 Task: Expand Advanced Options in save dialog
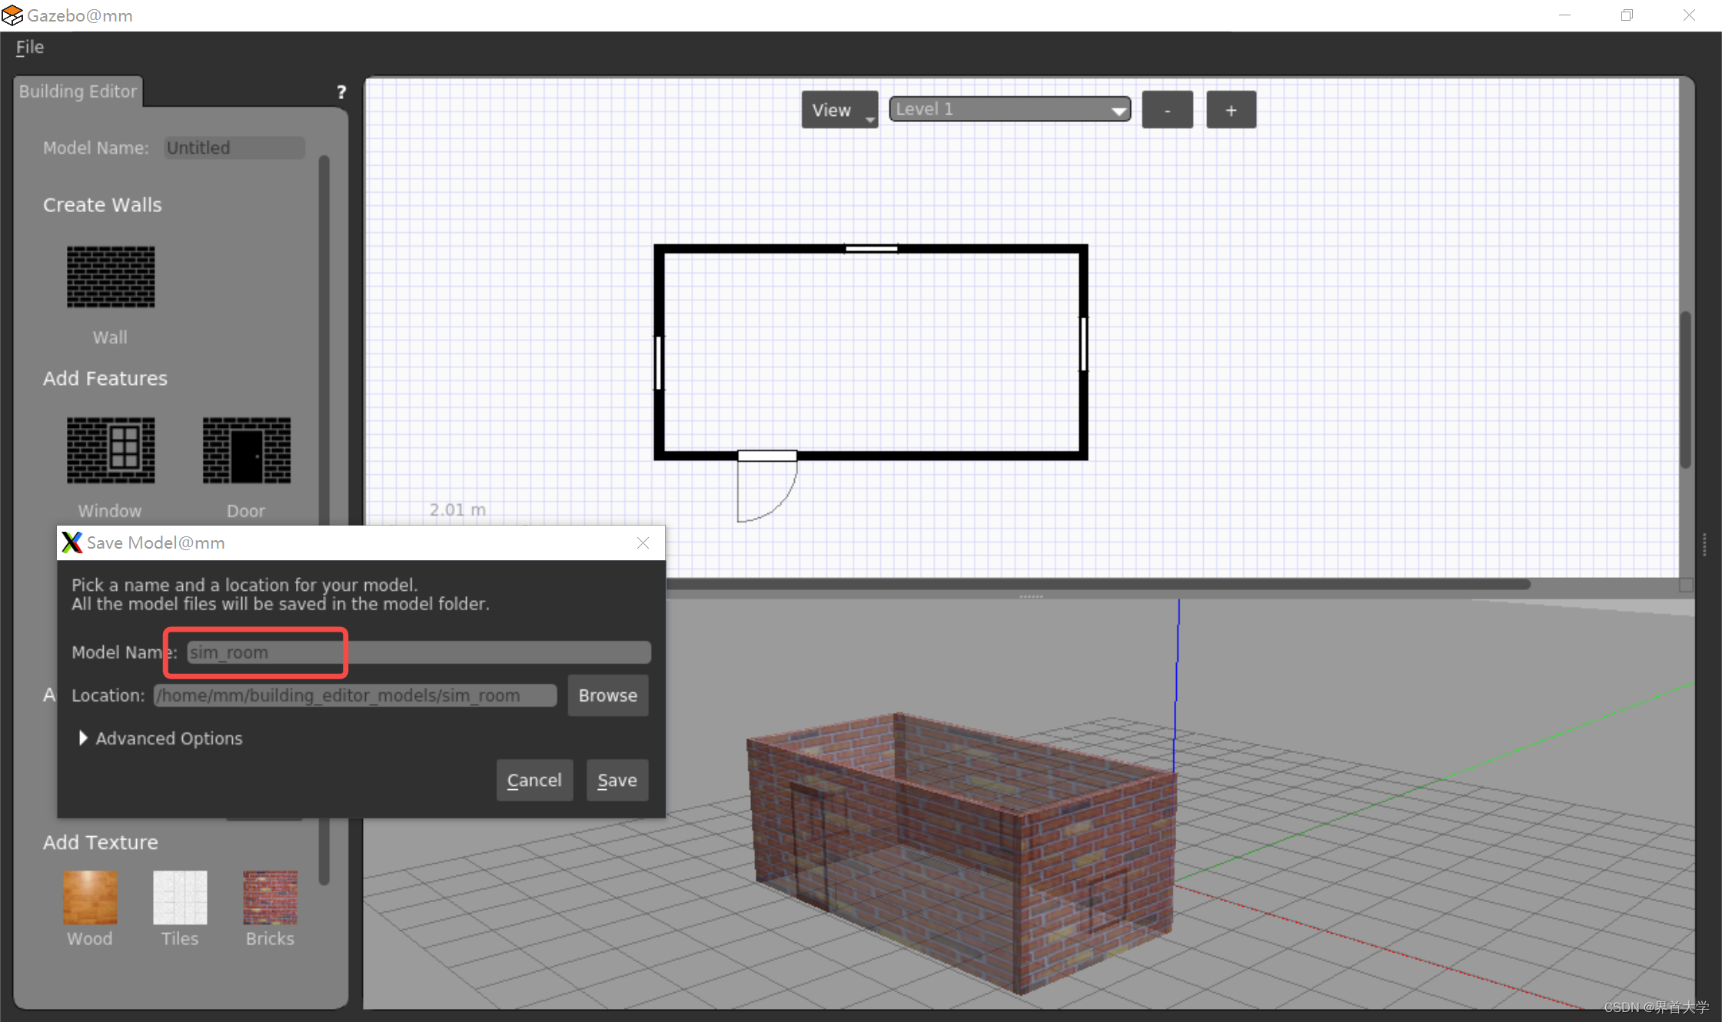[83, 738]
